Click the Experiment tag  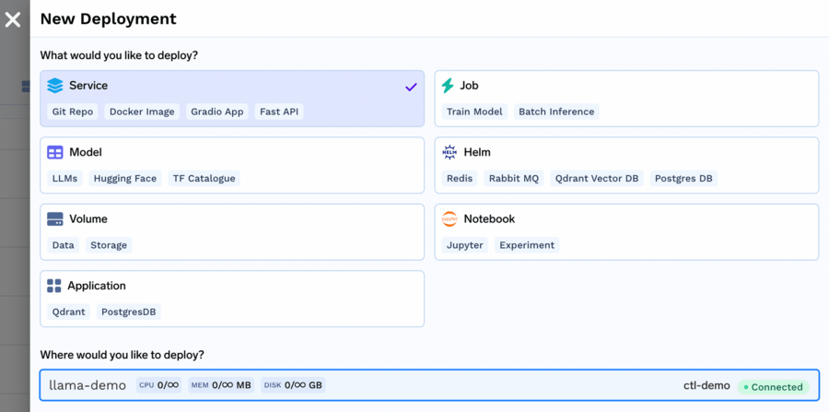(x=527, y=245)
